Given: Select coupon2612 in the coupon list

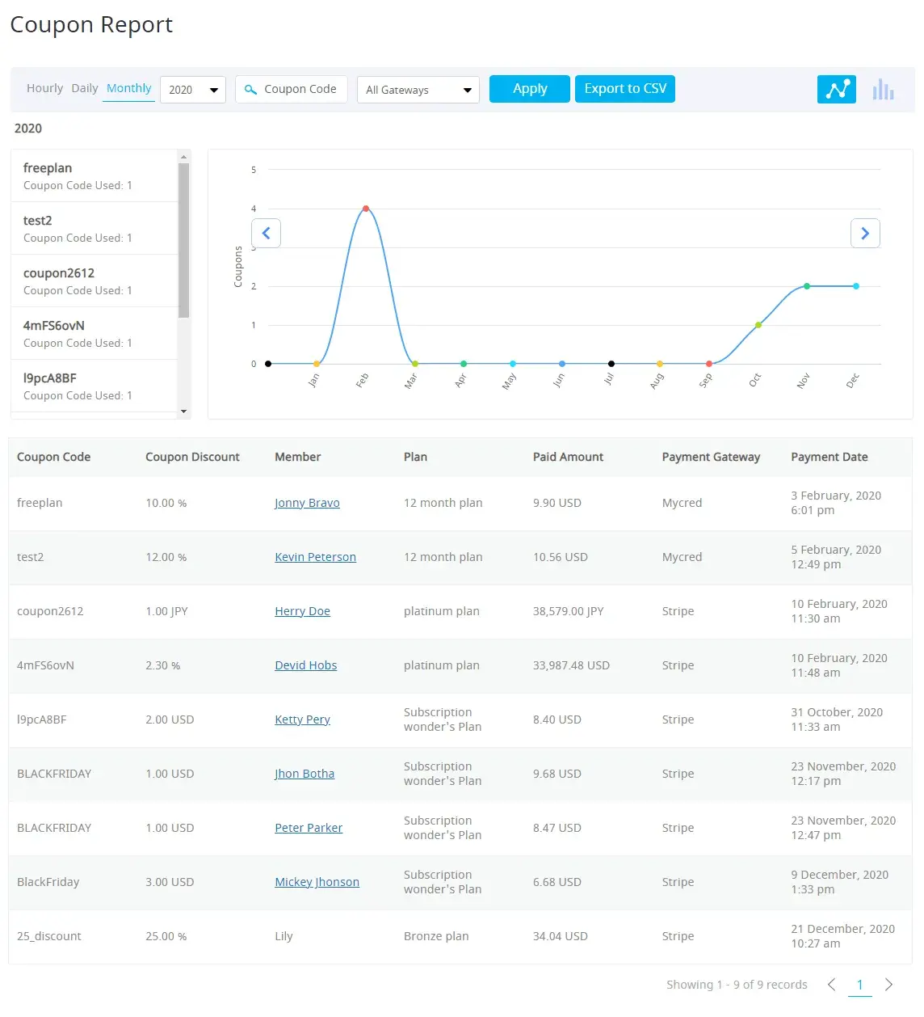Looking at the screenshot, I should pos(94,281).
